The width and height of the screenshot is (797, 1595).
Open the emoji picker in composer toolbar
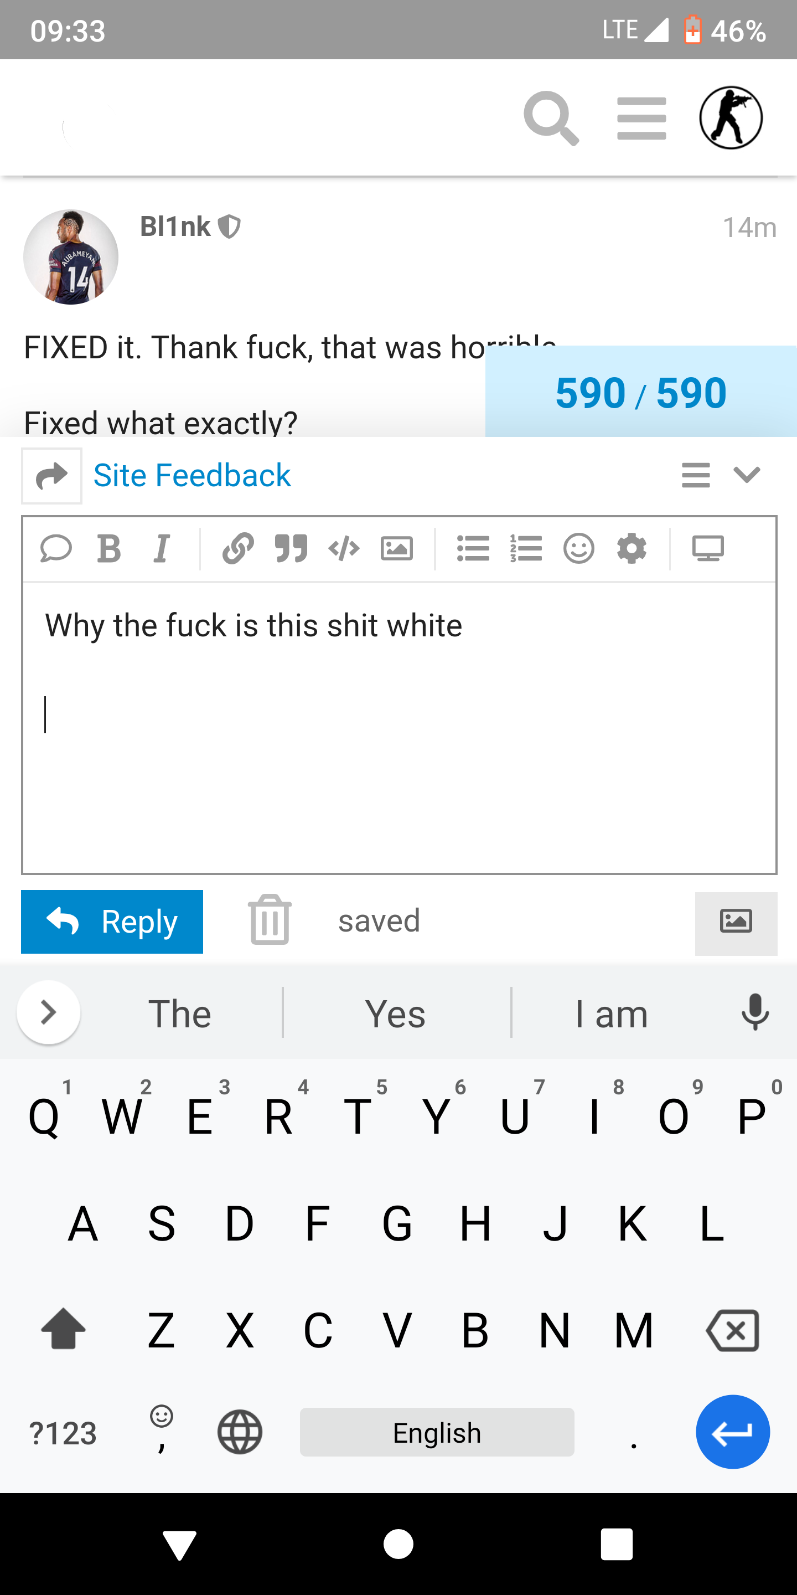click(579, 549)
